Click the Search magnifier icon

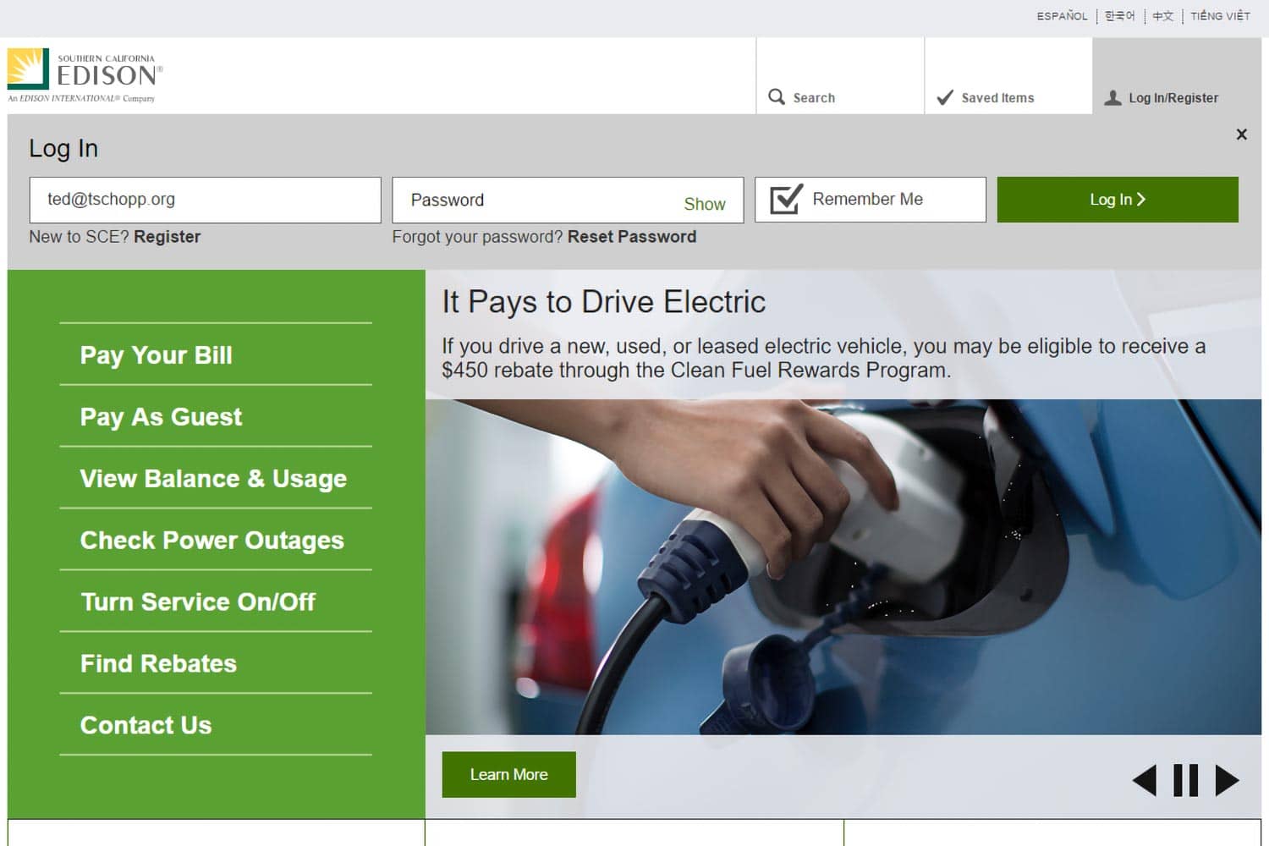(777, 96)
